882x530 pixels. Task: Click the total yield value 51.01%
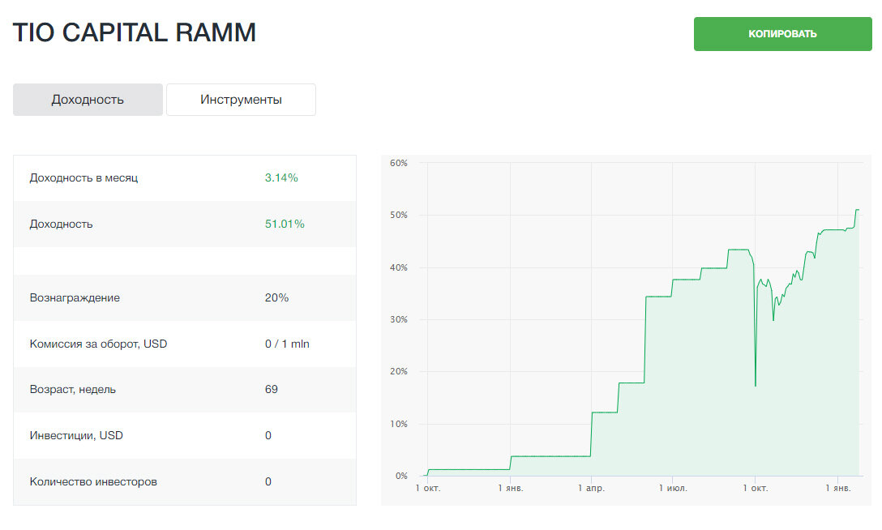[285, 224]
